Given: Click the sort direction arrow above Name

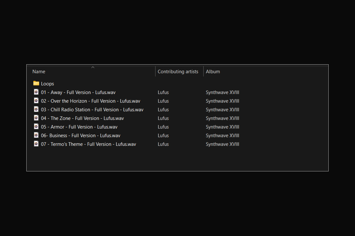Looking at the screenshot, I should pyautogui.click(x=93, y=68).
